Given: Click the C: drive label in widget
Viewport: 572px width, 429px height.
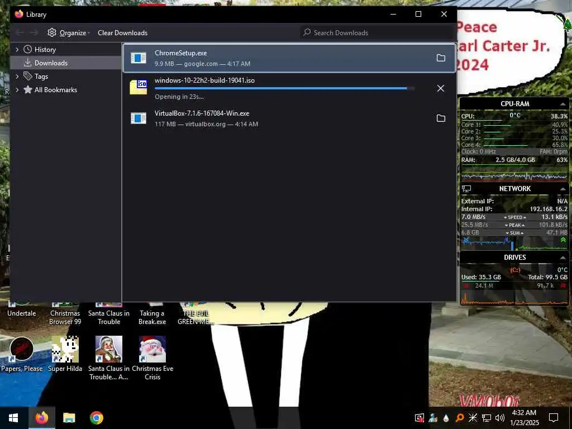Looking at the screenshot, I should (514, 270).
